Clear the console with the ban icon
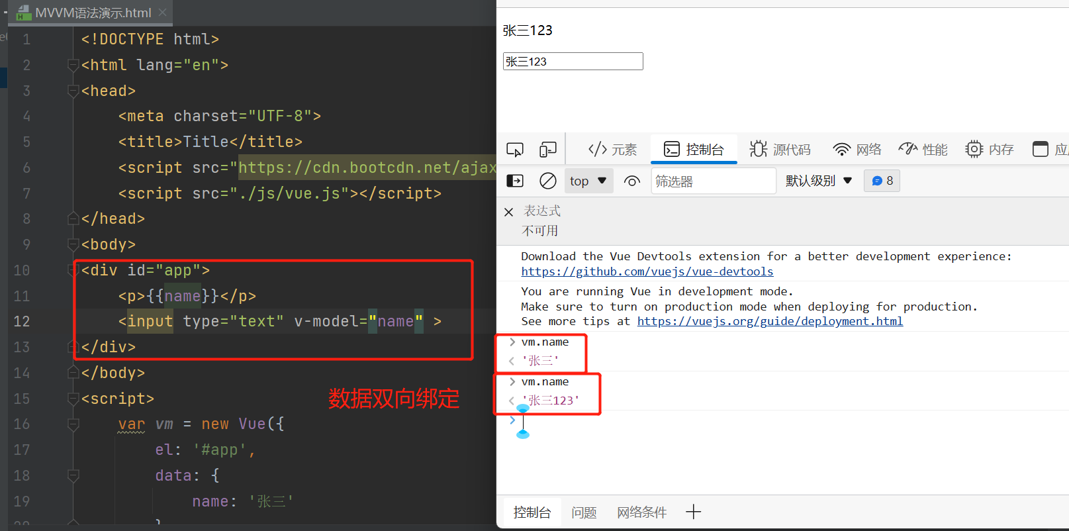This screenshot has height=531, width=1069. coord(548,181)
